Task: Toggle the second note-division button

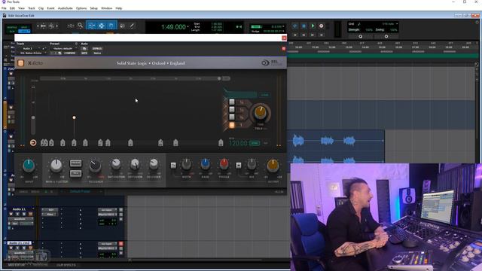Action: point(232,110)
